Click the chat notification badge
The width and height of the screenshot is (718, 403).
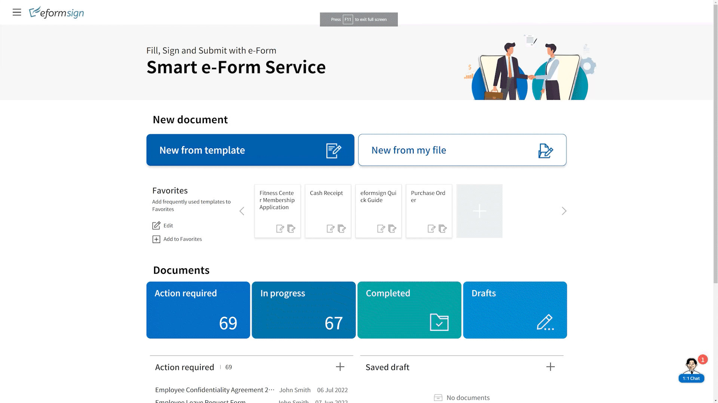point(703,360)
